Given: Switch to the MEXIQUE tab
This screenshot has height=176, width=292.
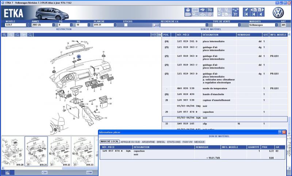Looking at the screenshot, I should click(x=199, y=142).
